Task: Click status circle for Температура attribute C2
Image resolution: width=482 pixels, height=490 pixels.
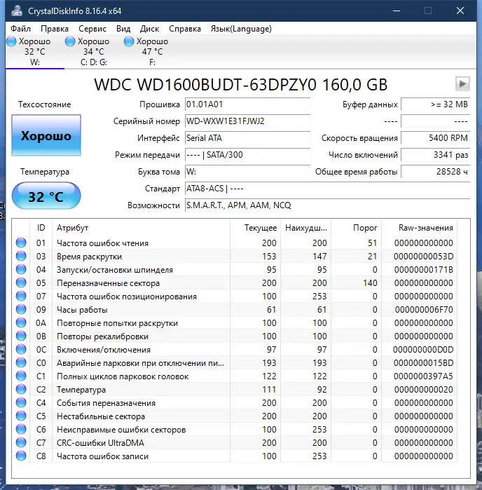Action: pyautogui.click(x=21, y=389)
